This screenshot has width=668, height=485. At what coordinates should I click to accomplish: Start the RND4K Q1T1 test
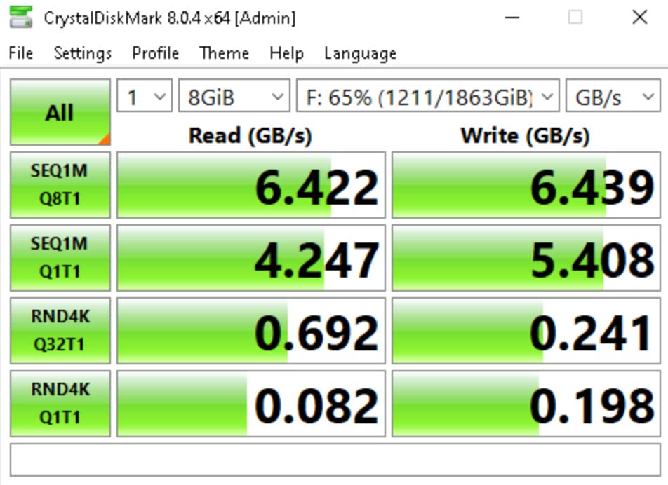point(60,403)
